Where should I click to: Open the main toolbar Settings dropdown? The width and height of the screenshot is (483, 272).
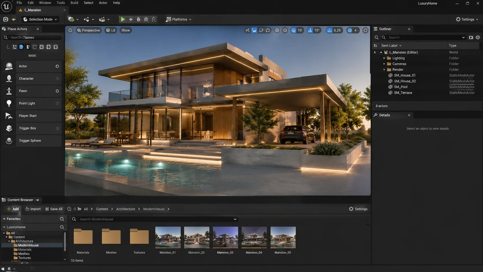(x=467, y=19)
